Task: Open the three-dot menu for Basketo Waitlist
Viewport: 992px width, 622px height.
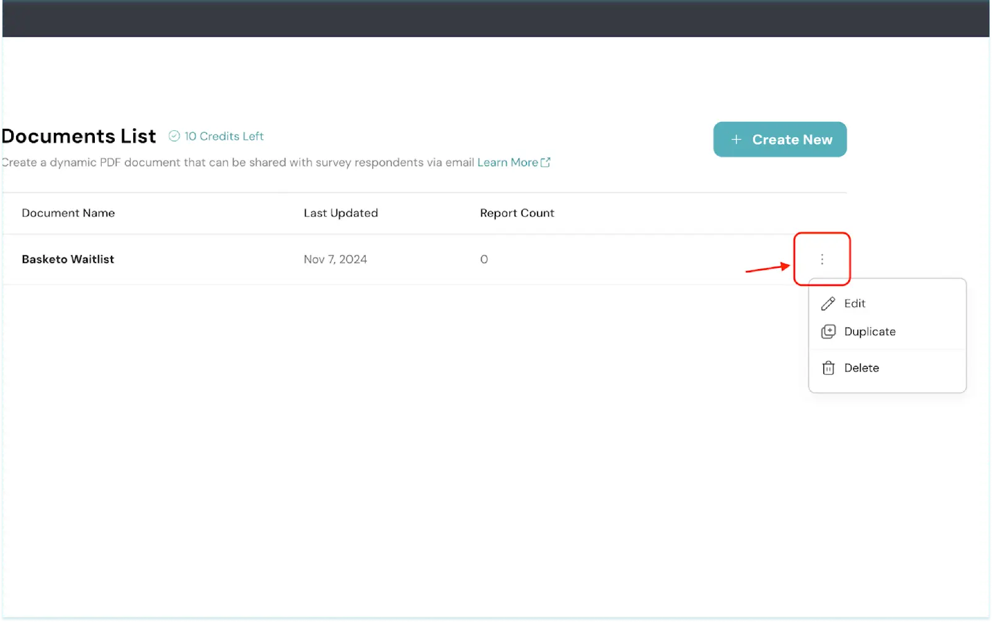Action: (x=822, y=259)
